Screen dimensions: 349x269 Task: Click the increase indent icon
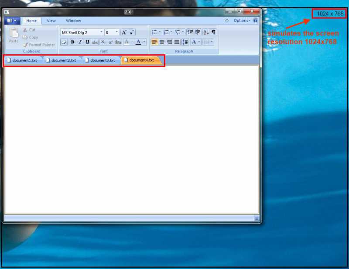(x=198, y=32)
